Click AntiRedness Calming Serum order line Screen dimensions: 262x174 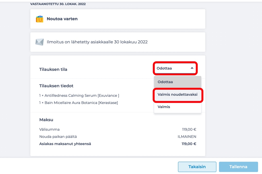coord(79,96)
